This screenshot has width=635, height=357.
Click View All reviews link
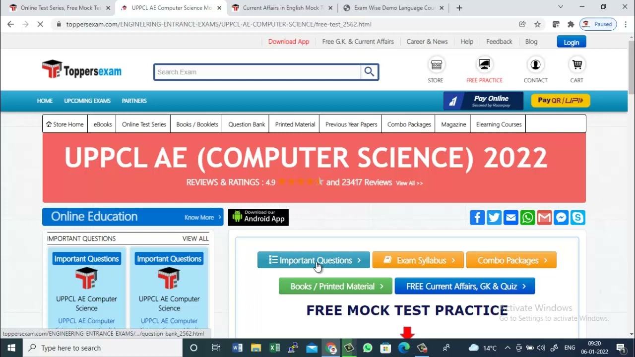[409, 183]
